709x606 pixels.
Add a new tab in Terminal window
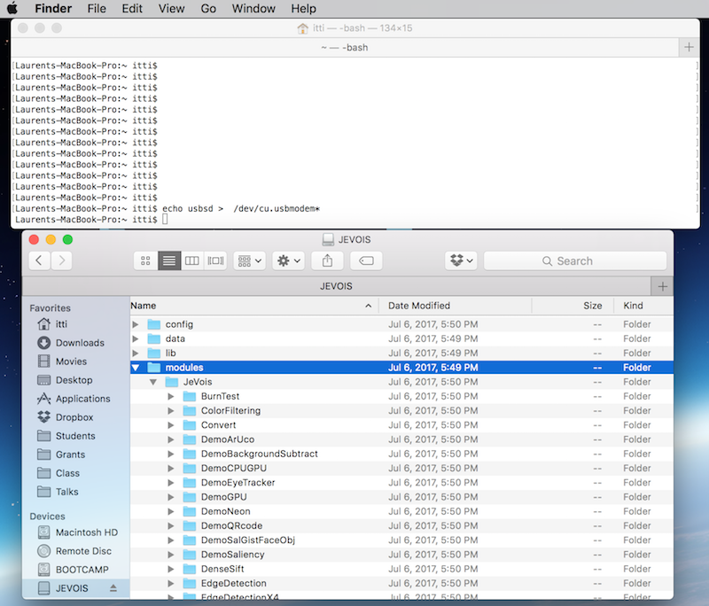point(689,47)
